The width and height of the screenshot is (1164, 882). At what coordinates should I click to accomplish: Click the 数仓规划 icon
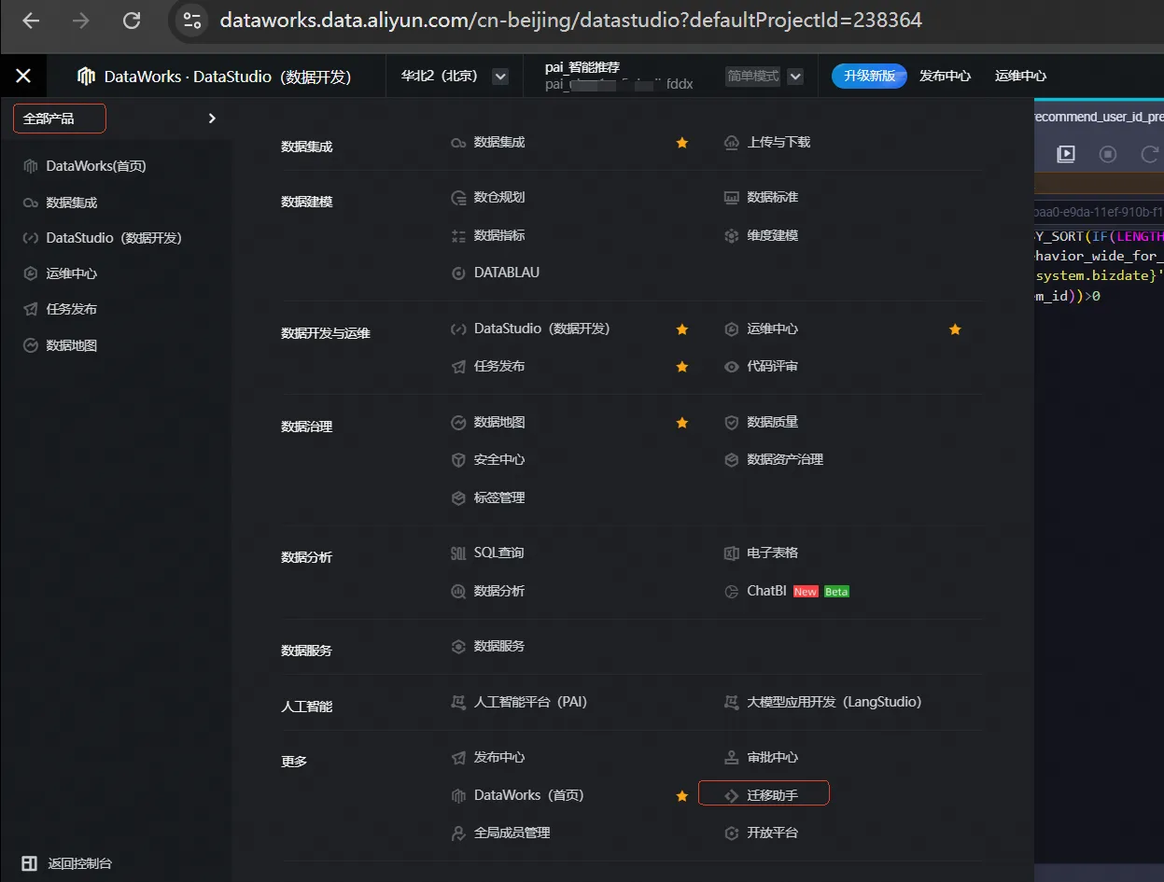[x=458, y=198]
